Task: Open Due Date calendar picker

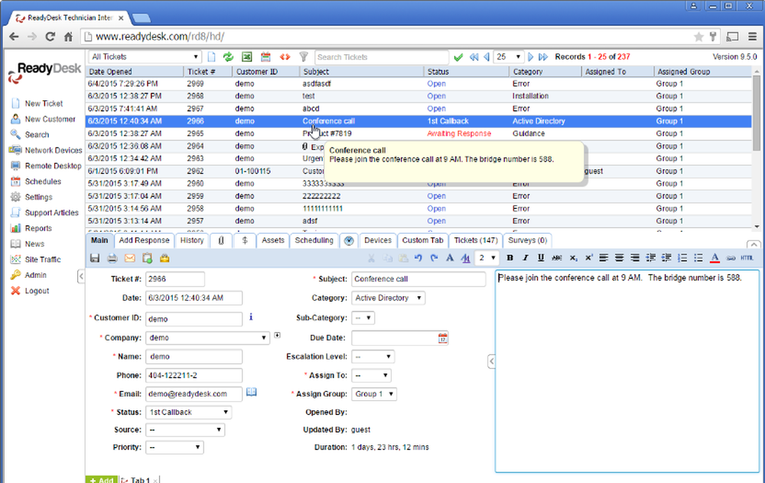Action: [442, 338]
